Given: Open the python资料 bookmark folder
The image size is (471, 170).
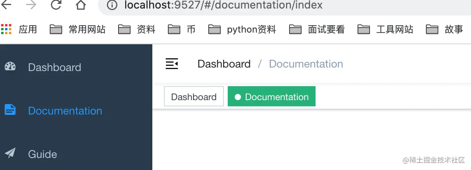Looking at the screenshot, I should 242,29.
